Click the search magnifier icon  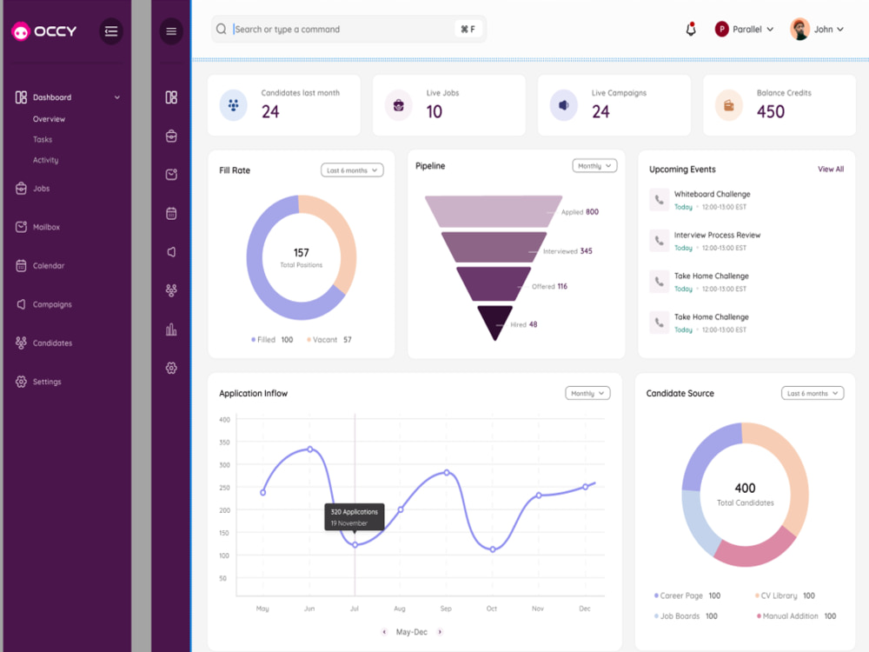(221, 29)
